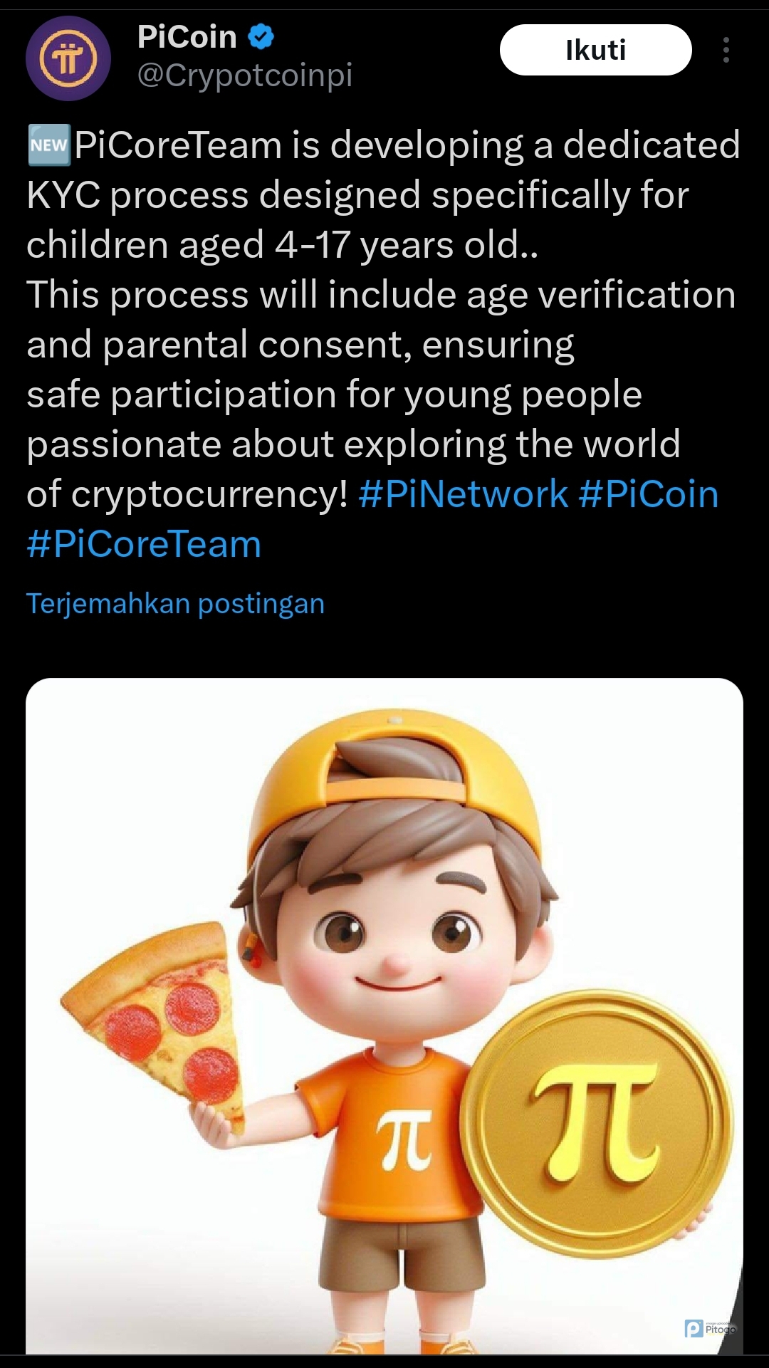Tap the text line mentioning 4-17 years old
The width and height of the screenshot is (769, 1368).
[282, 244]
